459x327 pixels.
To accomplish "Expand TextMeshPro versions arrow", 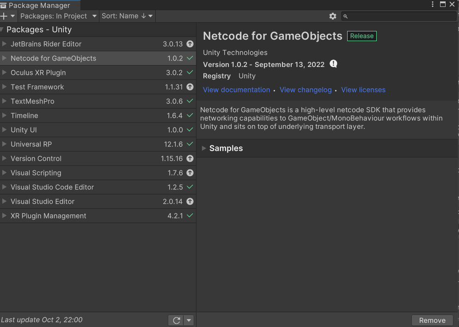I will [x=4, y=101].
